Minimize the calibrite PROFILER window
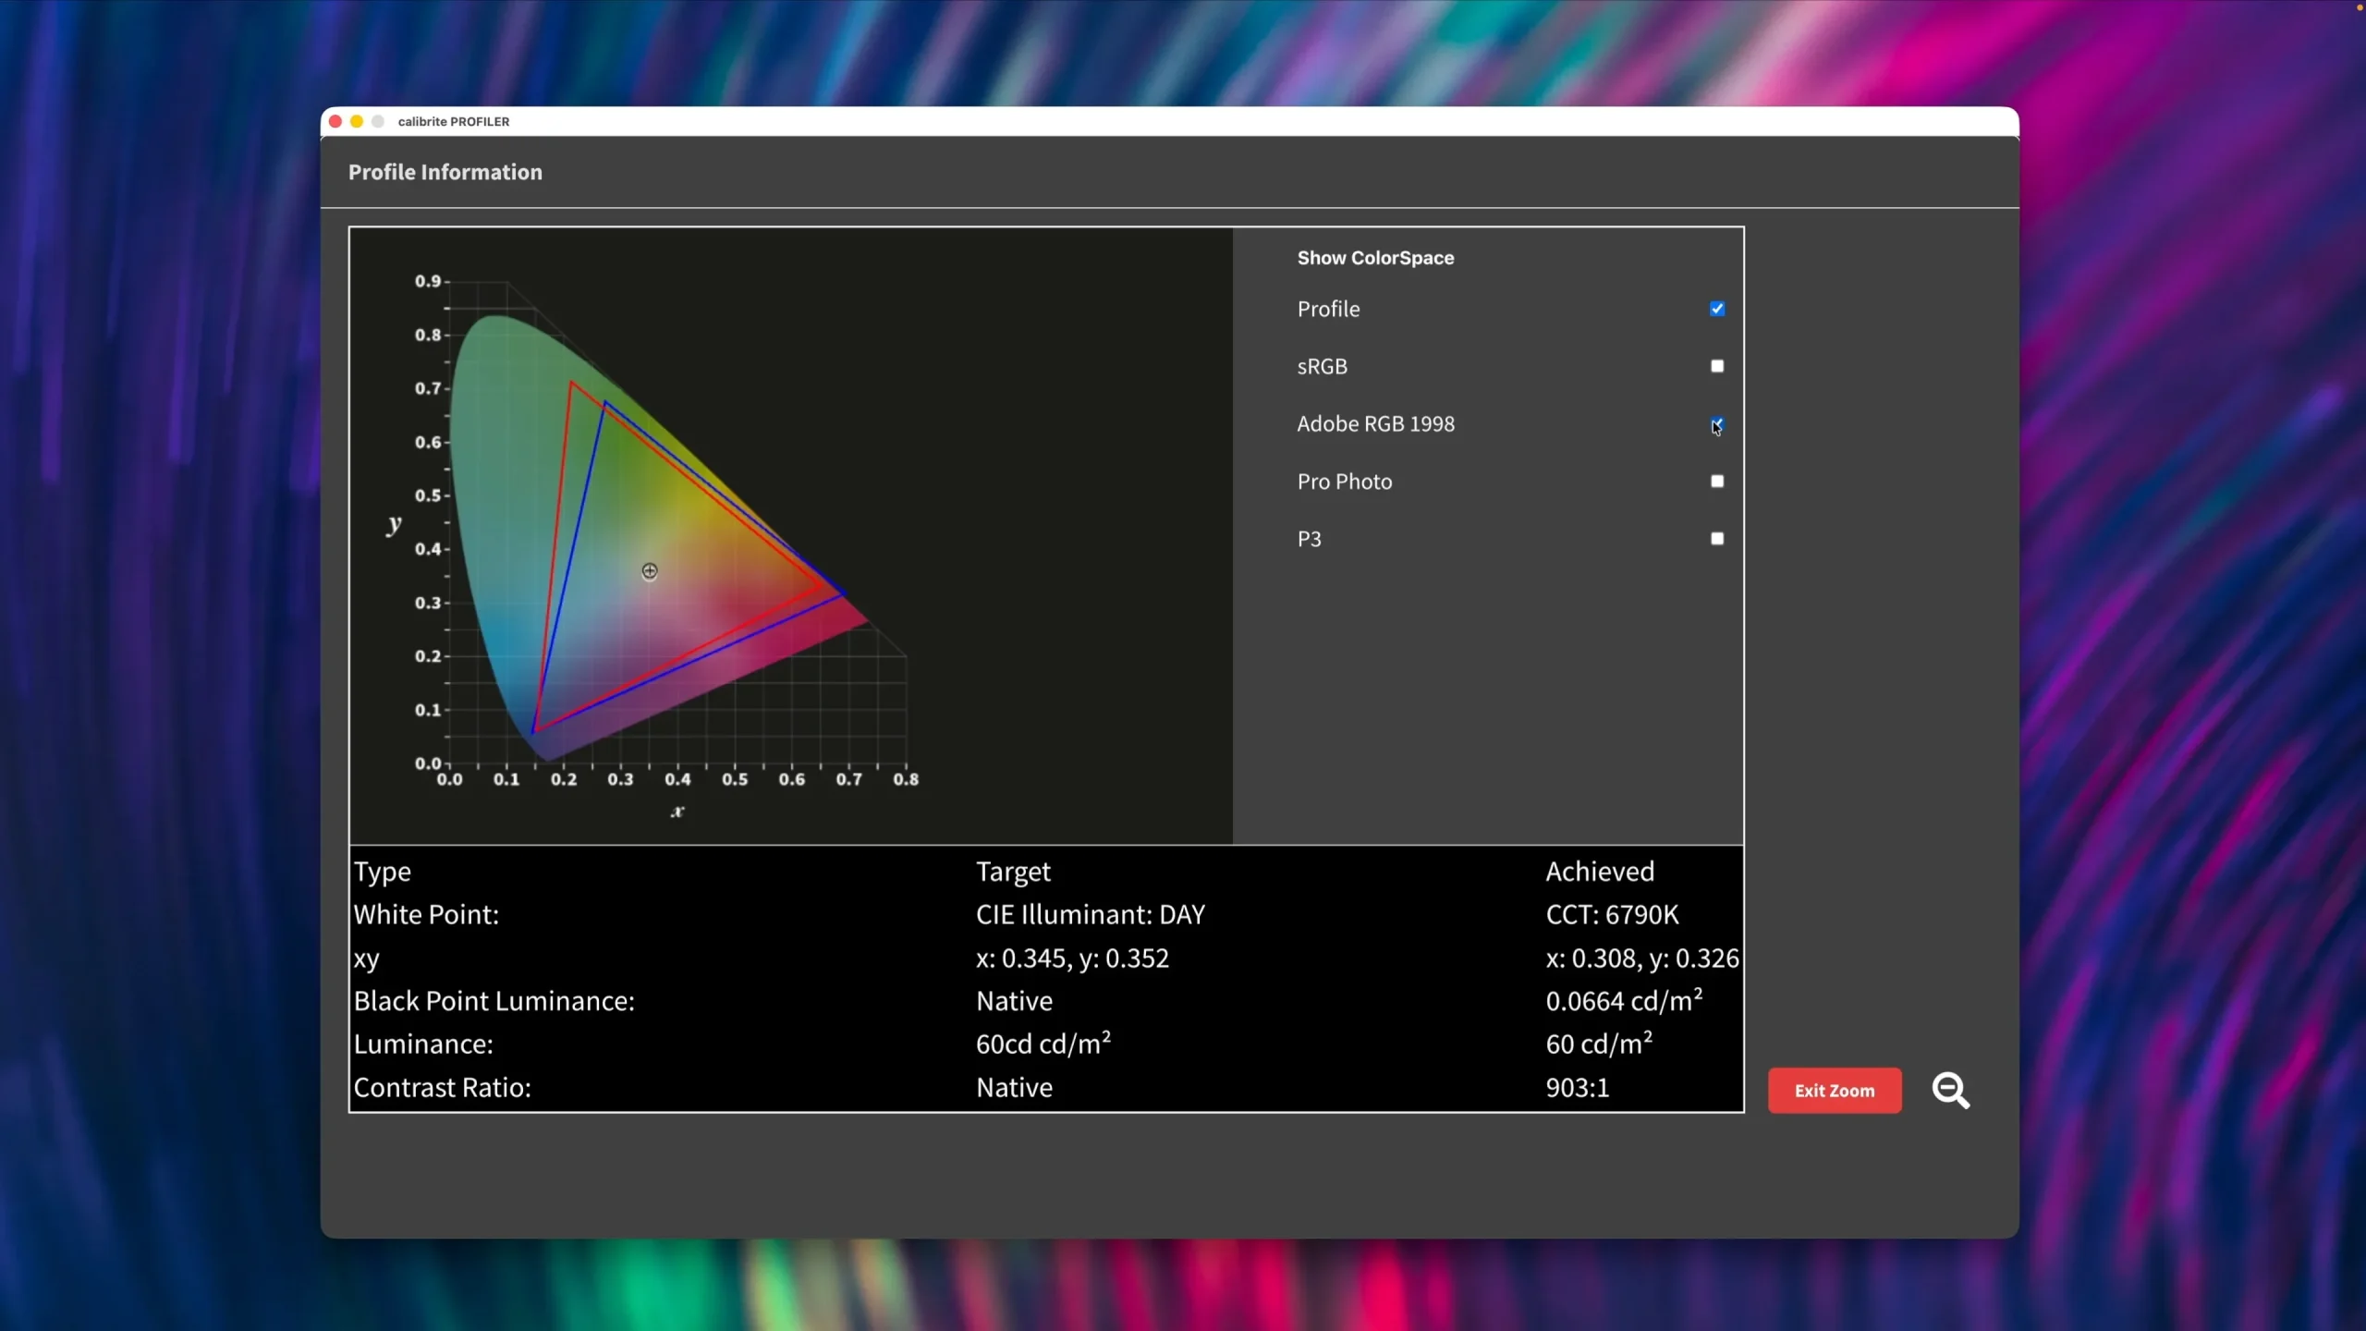This screenshot has height=1331, width=2366. [x=357, y=121]
